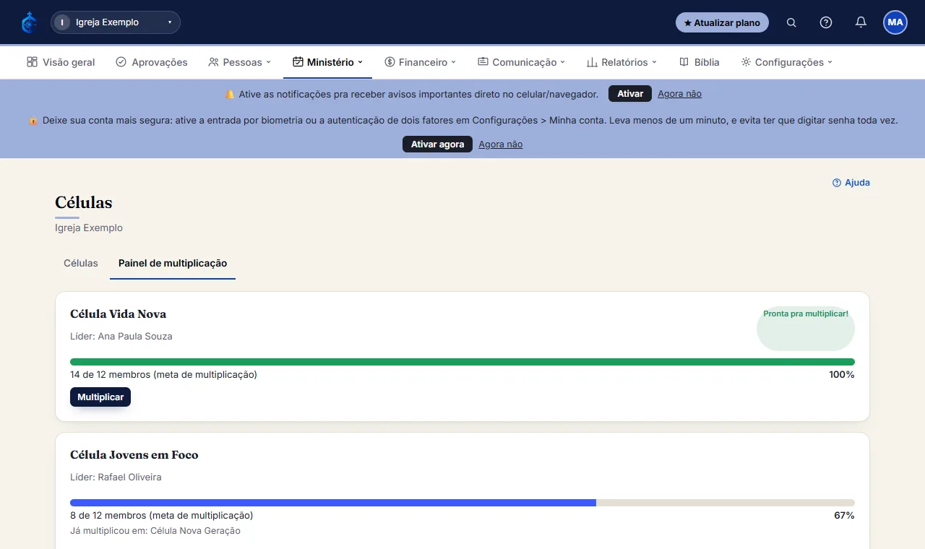Open the Bíblia page
Screen dimensions: 925x549
click(x=700, y=62)
